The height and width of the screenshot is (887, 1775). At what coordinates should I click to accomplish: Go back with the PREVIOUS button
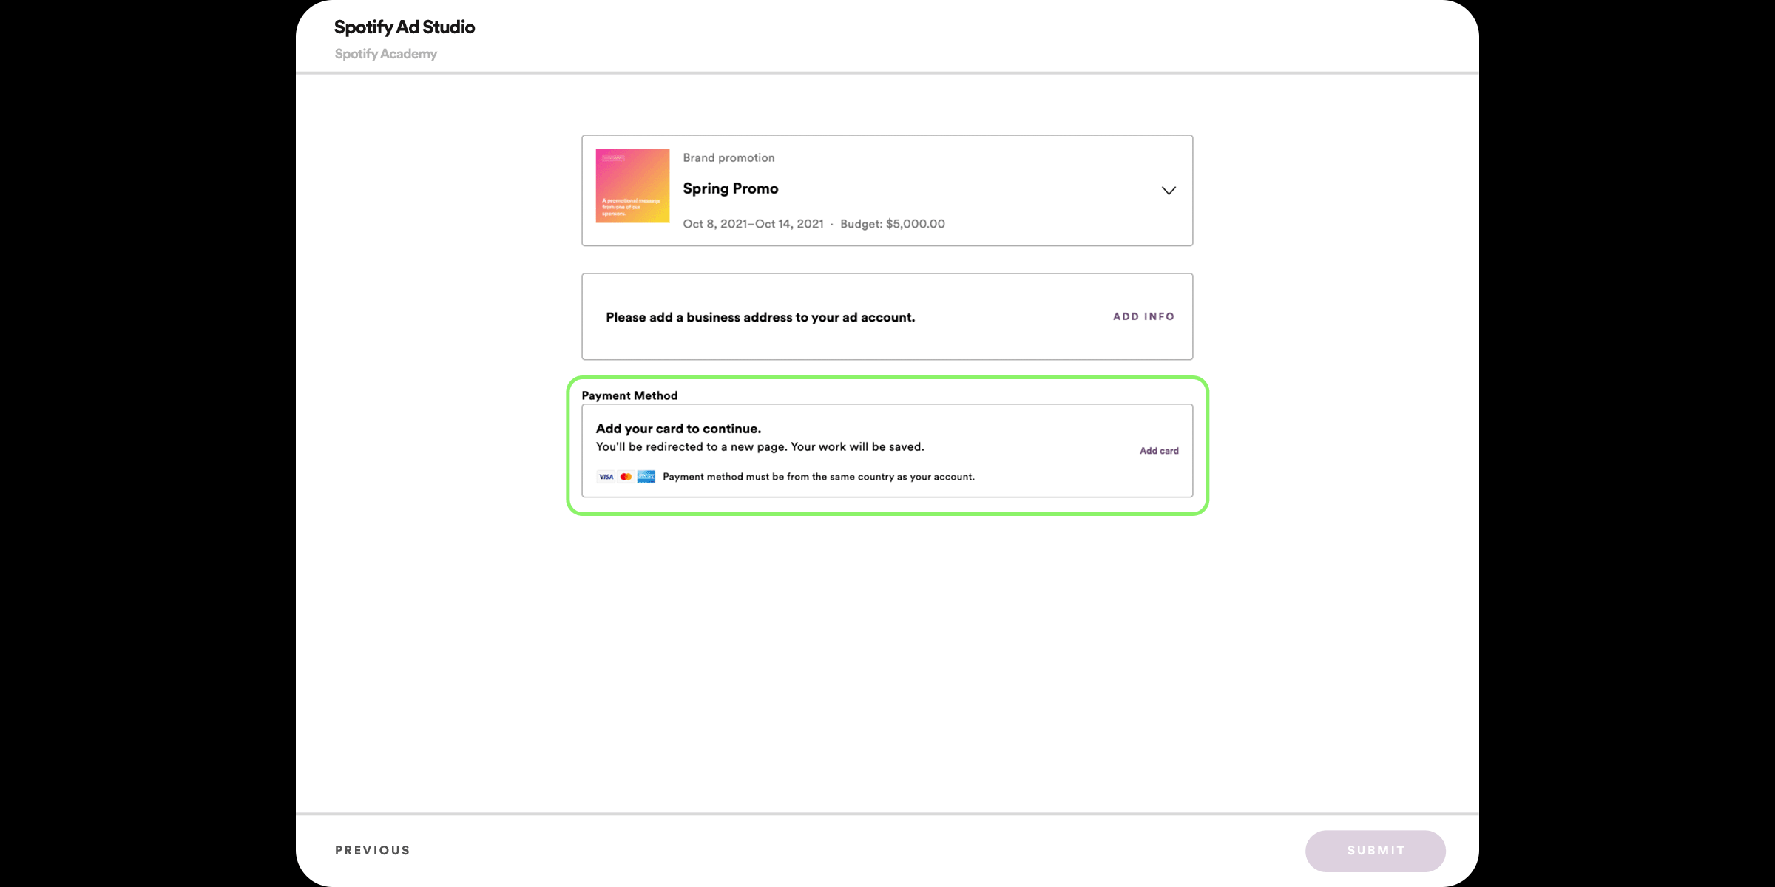point(373,850)
